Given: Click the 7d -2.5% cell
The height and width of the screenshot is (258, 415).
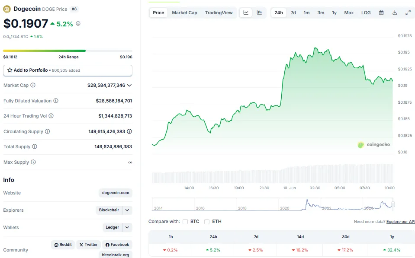Looking at the screenshot, I should tap(256, 250).
